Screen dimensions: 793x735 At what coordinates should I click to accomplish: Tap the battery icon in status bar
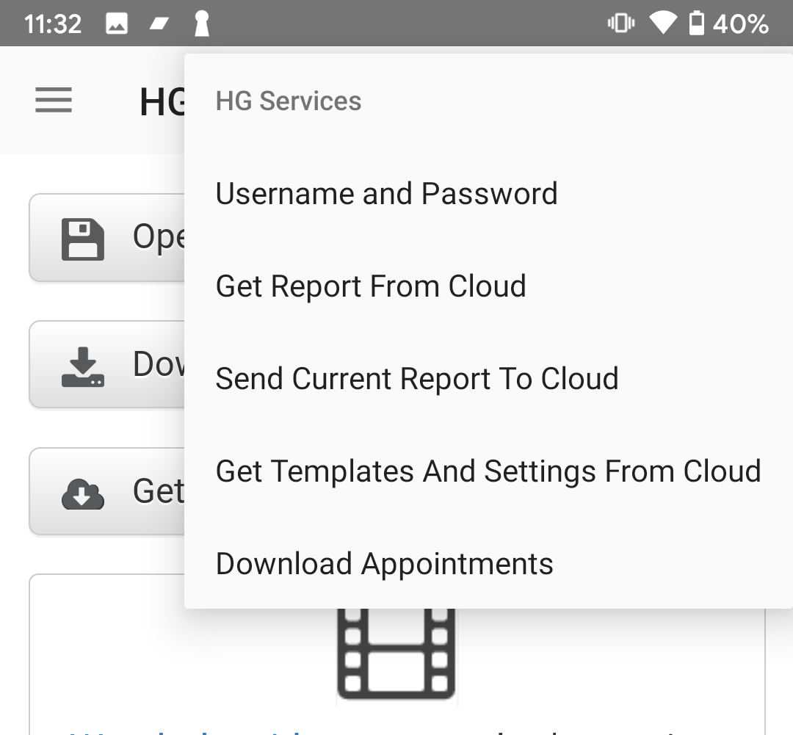pyautogui.click(x=696, y=24)
